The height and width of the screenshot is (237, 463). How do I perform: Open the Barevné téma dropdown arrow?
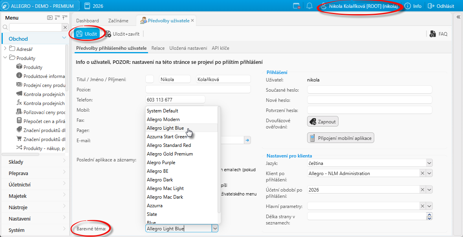215,228
